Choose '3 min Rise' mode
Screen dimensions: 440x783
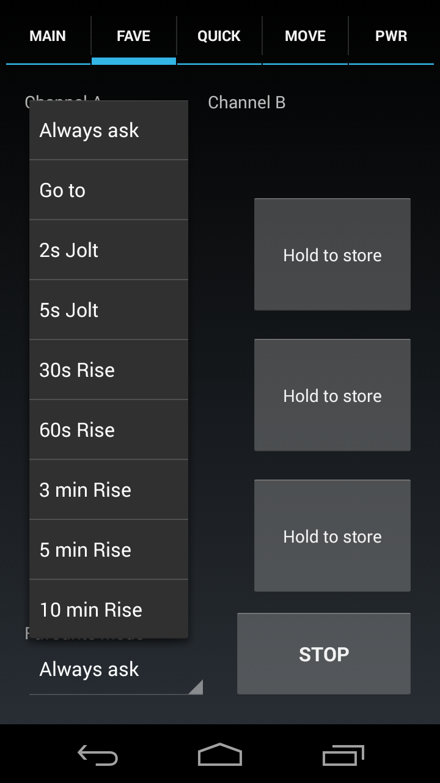(x=109, y=490)
